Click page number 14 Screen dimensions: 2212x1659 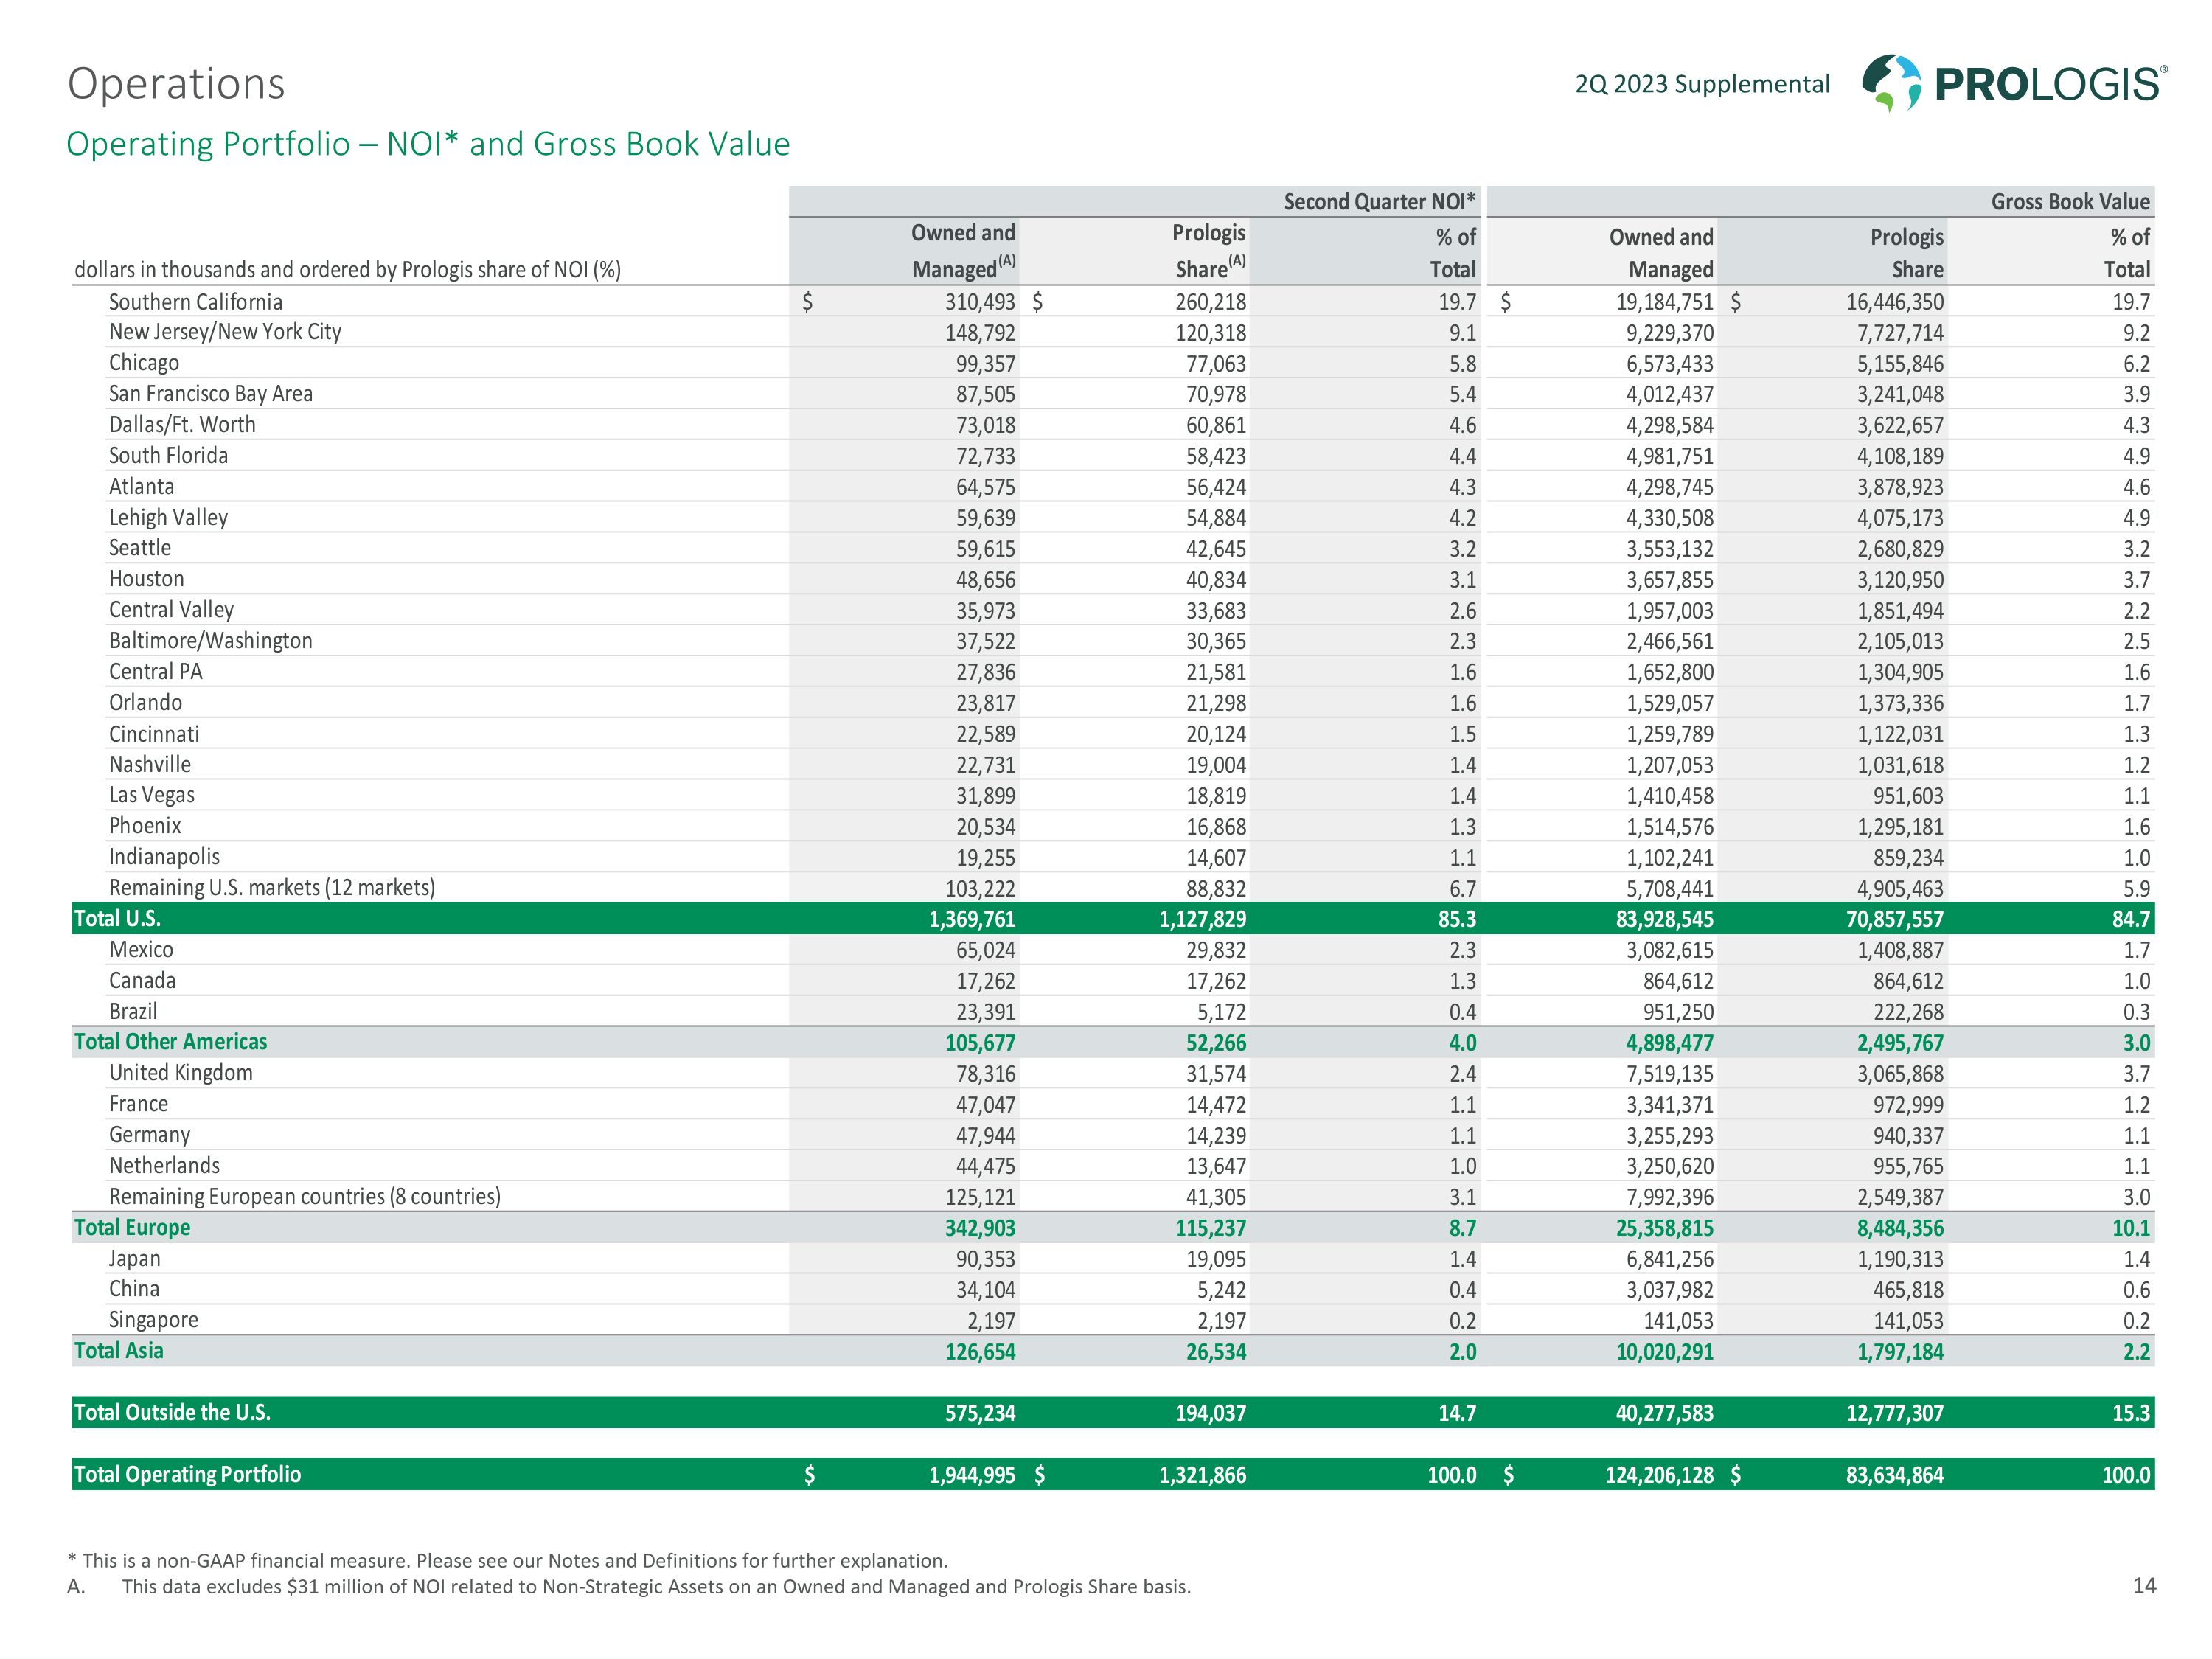click(x=2144, y=1585)
